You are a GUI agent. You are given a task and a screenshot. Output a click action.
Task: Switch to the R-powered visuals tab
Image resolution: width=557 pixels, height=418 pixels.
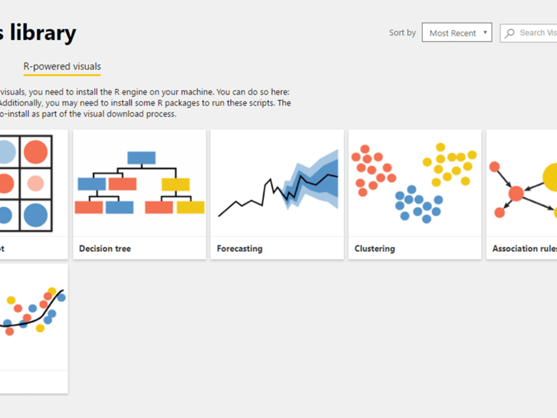tap(62, 66)
